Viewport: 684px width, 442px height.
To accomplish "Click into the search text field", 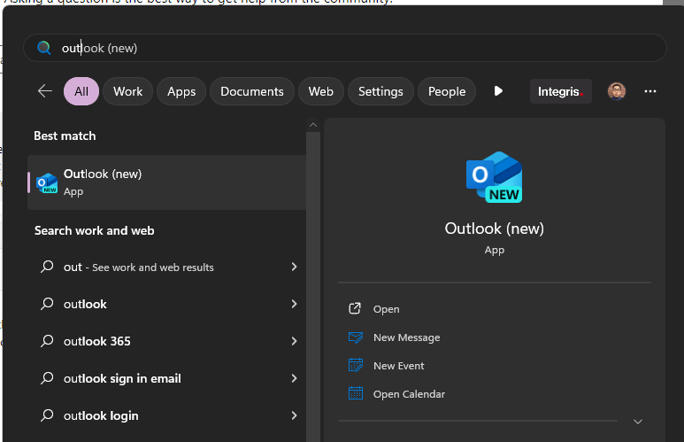I will (x=354, y=48).
